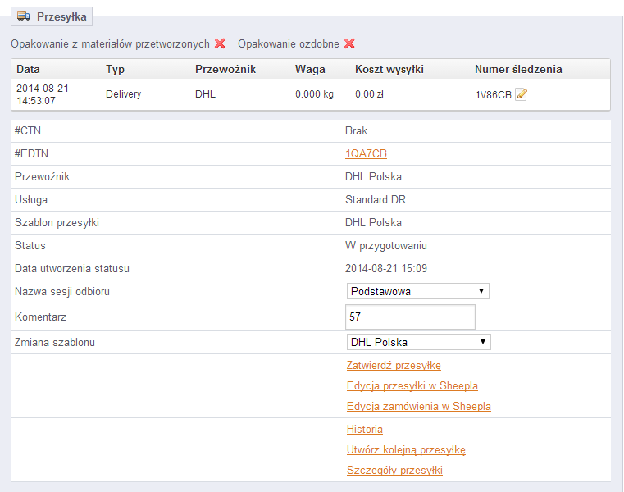Click the Standard DR service value
The width and height of the screenshot is (624, 492).
(376, 200)
